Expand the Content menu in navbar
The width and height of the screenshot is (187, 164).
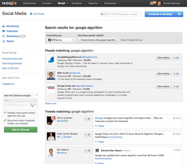coord(48,3)
